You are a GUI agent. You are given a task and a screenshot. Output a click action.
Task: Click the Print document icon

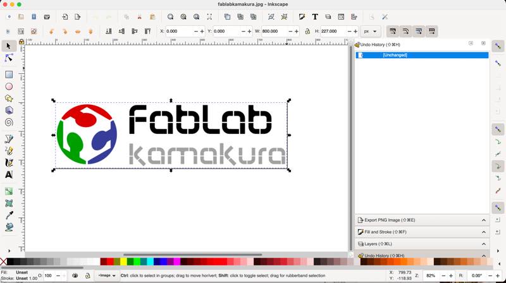point(47,17)
